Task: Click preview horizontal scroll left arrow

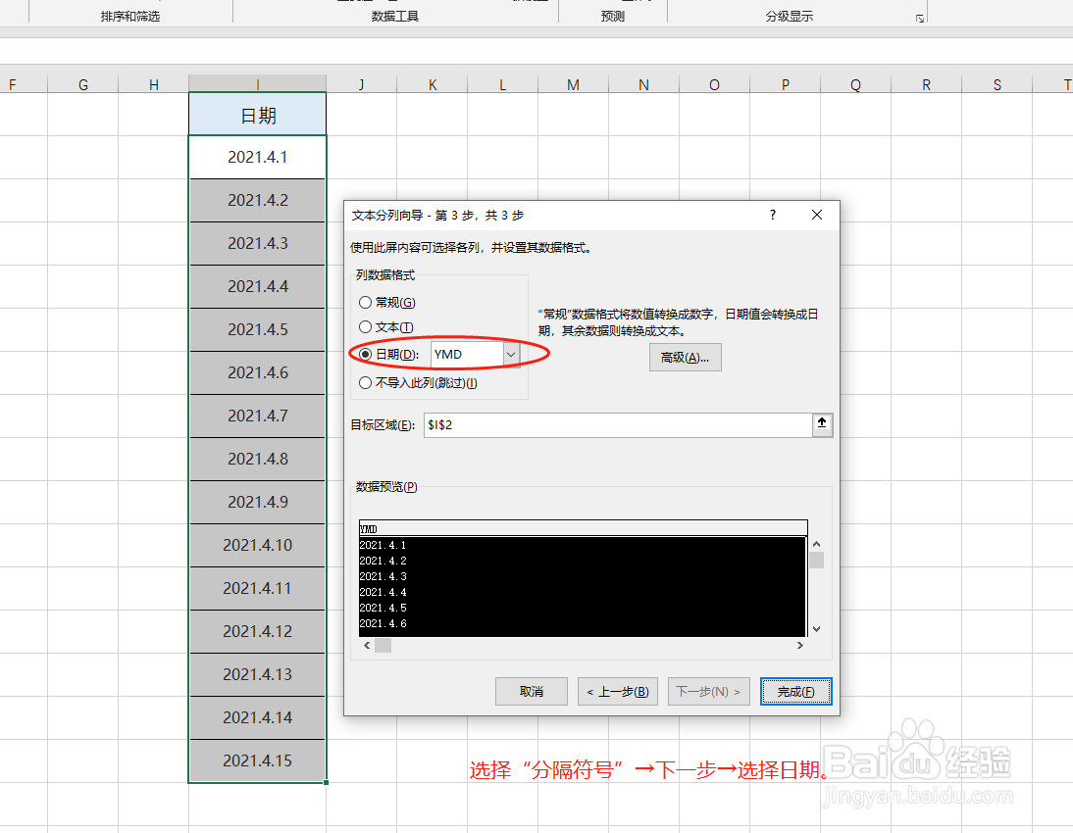Action: (x=367, y=645)
